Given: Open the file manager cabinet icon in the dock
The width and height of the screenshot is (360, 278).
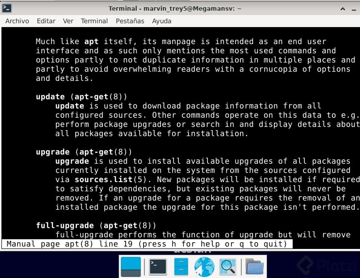Looking at the screenshot, I should [181, 267].
